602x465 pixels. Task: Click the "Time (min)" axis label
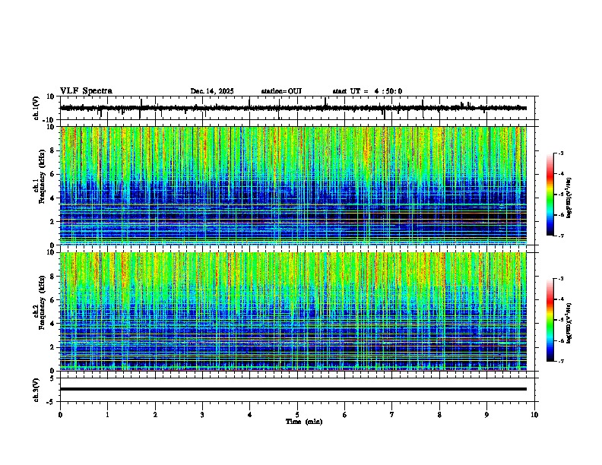[x=304, y=422]
